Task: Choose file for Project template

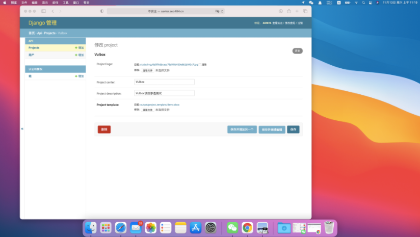Action: click(147, 110)
